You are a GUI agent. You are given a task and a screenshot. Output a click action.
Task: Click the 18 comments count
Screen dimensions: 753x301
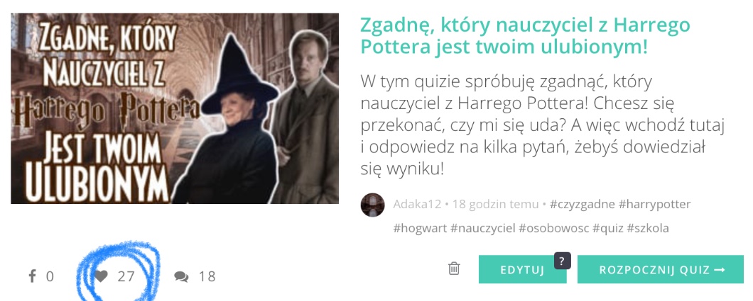207,277
